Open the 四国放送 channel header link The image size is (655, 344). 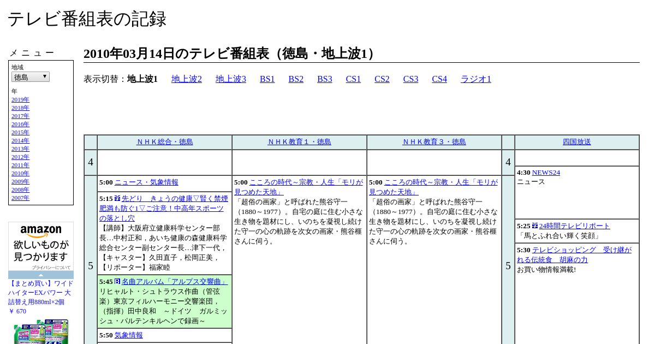577,142
